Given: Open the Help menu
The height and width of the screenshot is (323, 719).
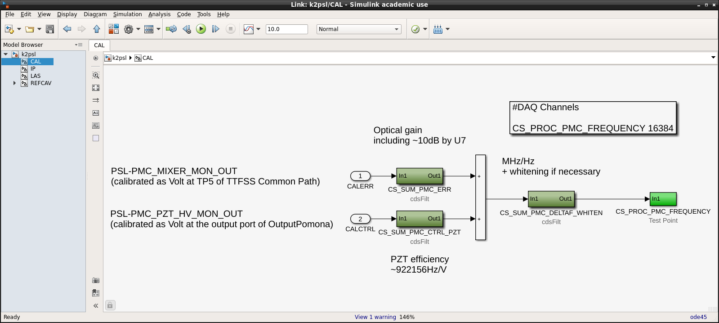Looking at the screenshot, I should click(223, 14).
